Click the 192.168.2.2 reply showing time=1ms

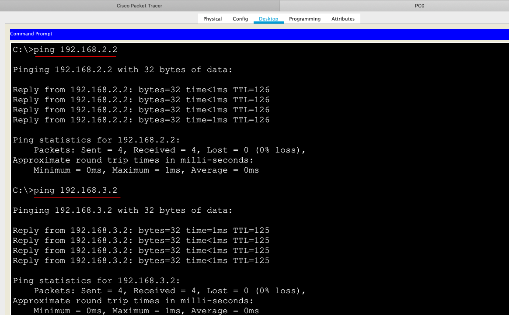(141, 120)
